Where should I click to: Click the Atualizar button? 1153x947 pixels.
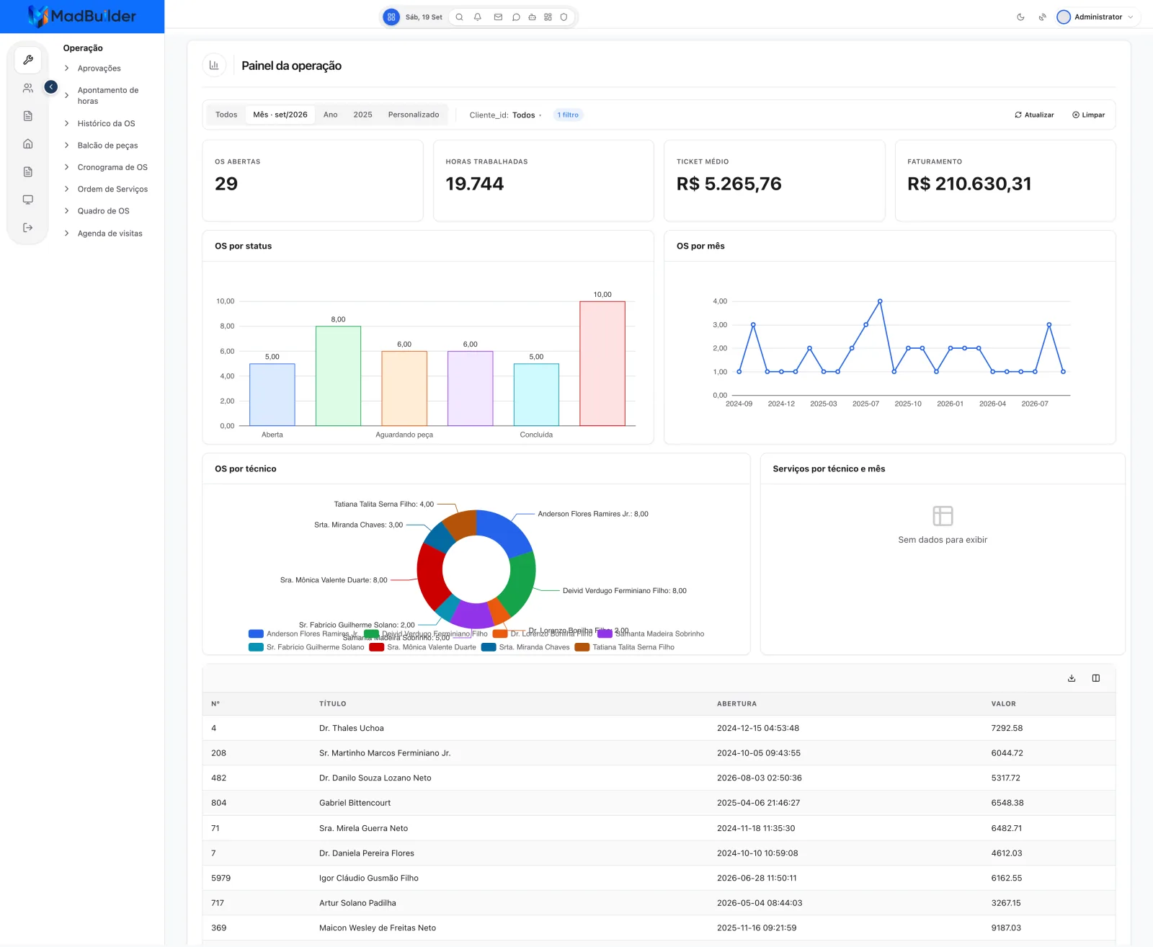tap(1034, 115)
